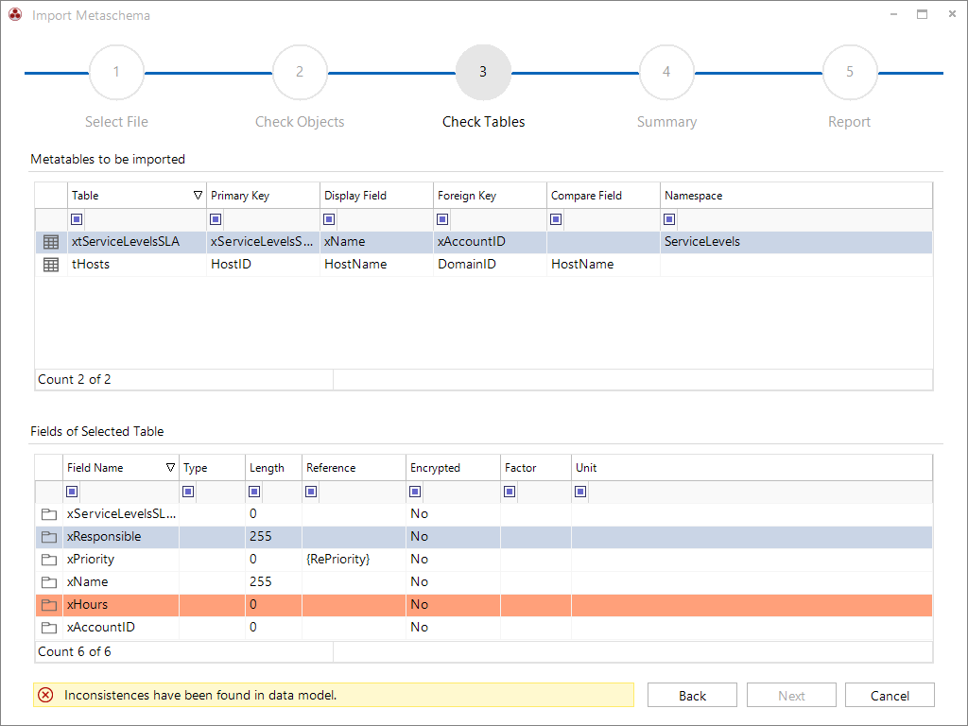Image resolution: width=968 pixels, height=726 pixels.
Task: Click the folder icon beside xResponsible field
Action: [49, 537]
